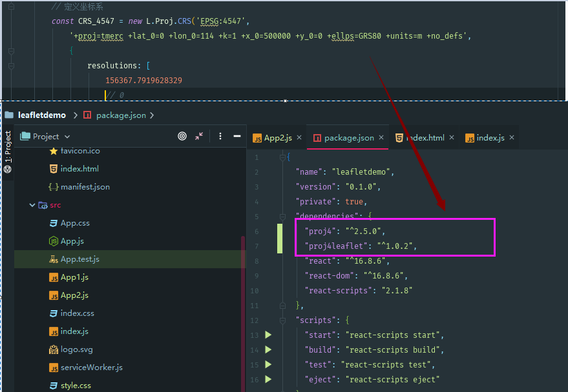Select logo.svg in the project tree
This screenshot has width=568, height=392.
pyautogui.click(x=71, y=349)
